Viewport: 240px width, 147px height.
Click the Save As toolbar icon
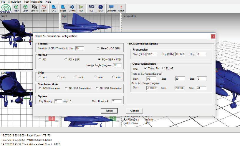coord(34,8)
